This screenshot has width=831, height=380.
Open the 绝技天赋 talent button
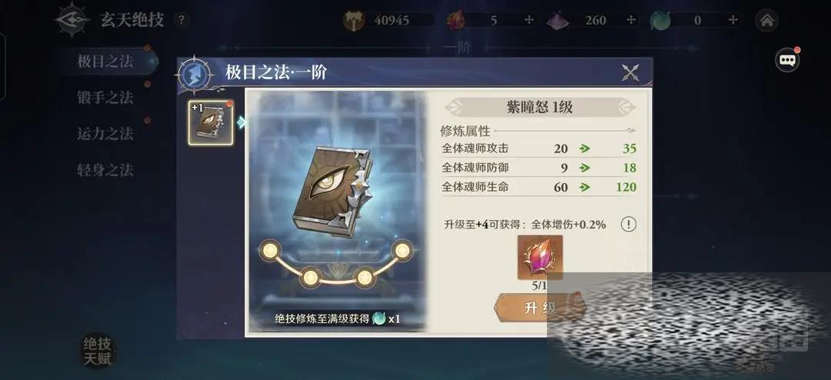click(97, 352)
